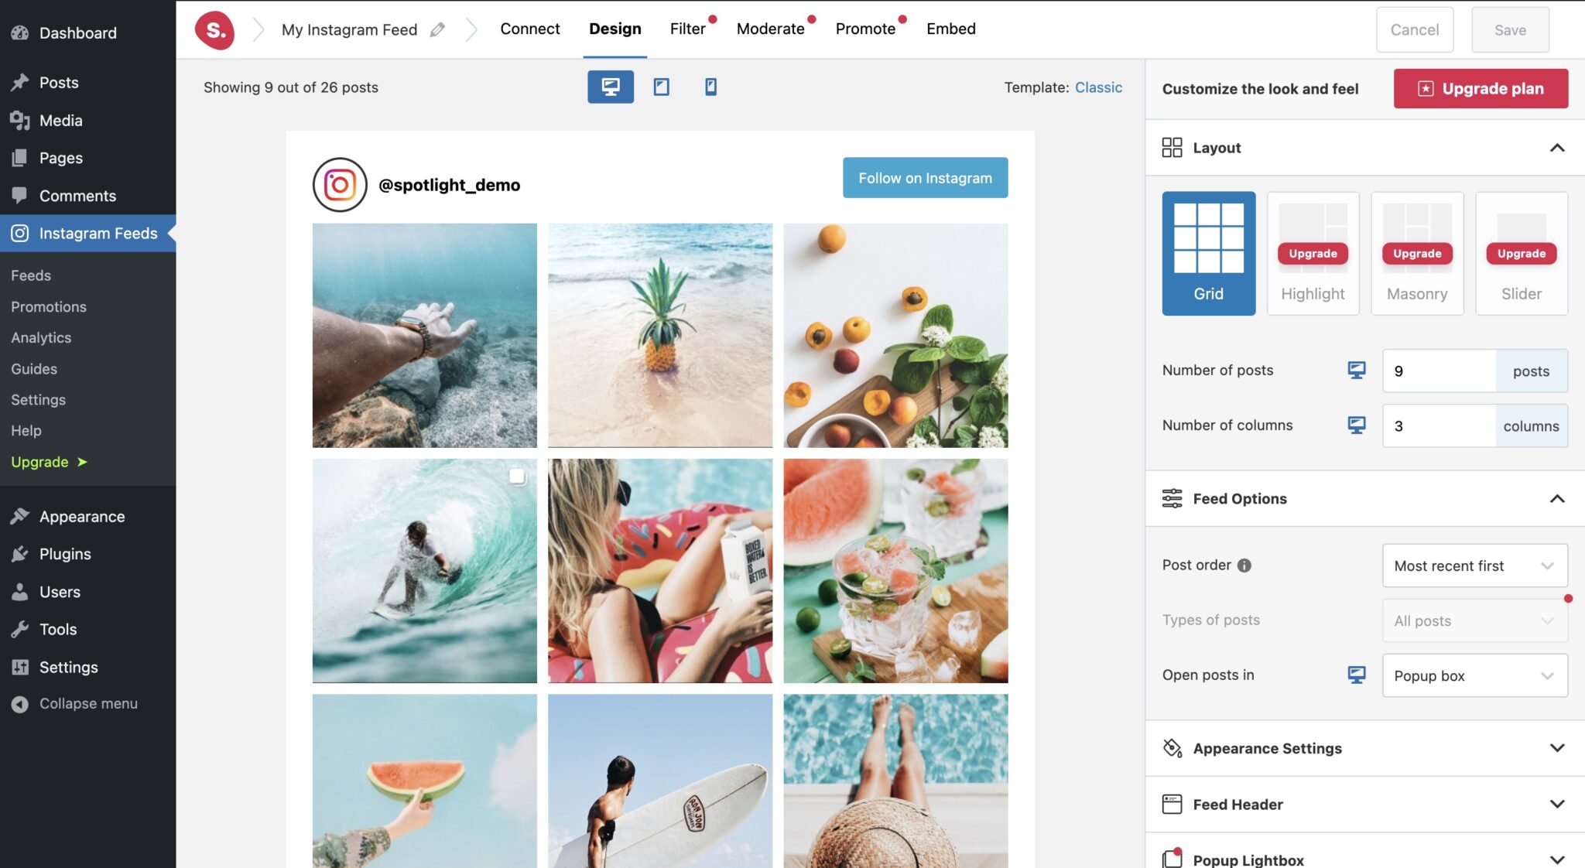Switch to desktop preview mode

[610, 87]
